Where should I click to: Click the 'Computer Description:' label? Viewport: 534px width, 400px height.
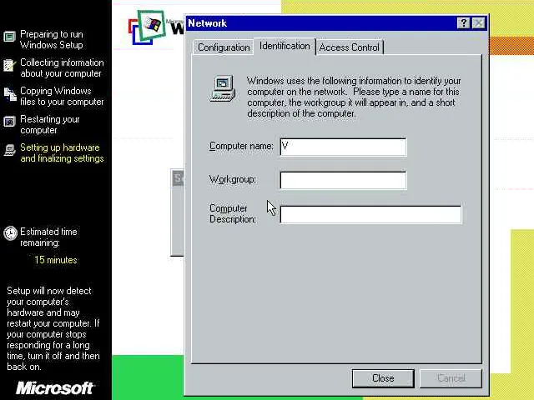tap(233, 213)
